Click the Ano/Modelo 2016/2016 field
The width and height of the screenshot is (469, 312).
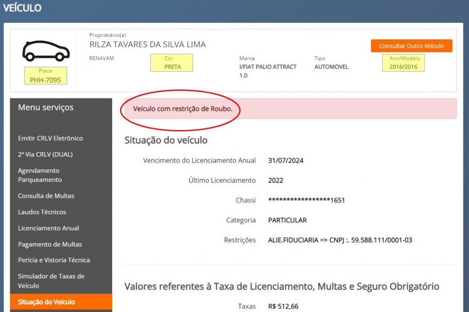click(x=403, y=63)
